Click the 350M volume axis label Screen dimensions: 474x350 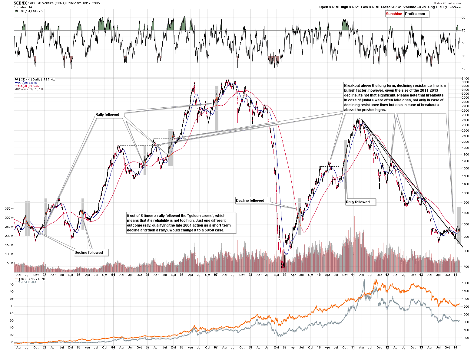[9, 209]
